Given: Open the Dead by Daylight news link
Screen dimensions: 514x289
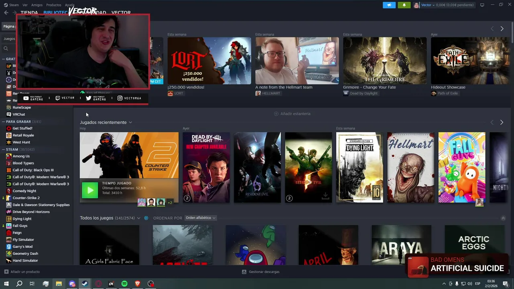Looking at the screenshot, I should click(x=360, y=93).
